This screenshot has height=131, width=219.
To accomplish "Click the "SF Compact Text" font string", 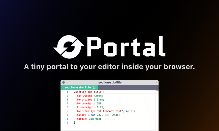I will click(x=110, y=111).
